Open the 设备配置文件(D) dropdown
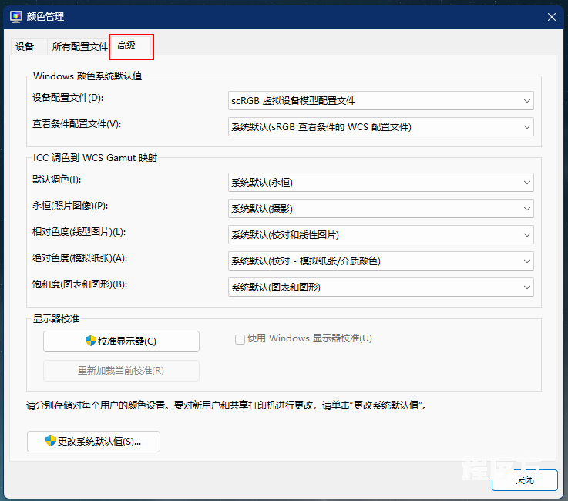This screenshot has height=501, width=568. (381, 101)
